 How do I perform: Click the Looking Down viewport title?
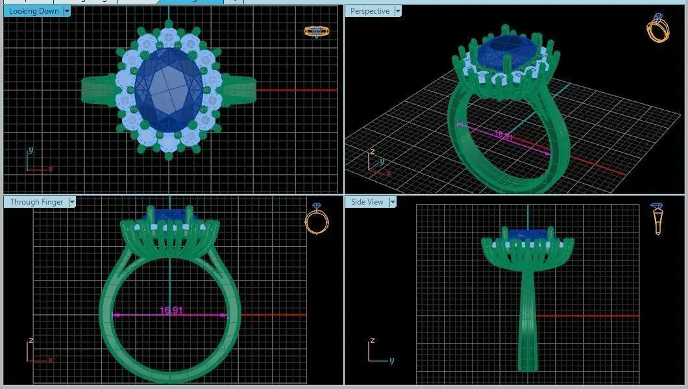(x=34, y=11)
